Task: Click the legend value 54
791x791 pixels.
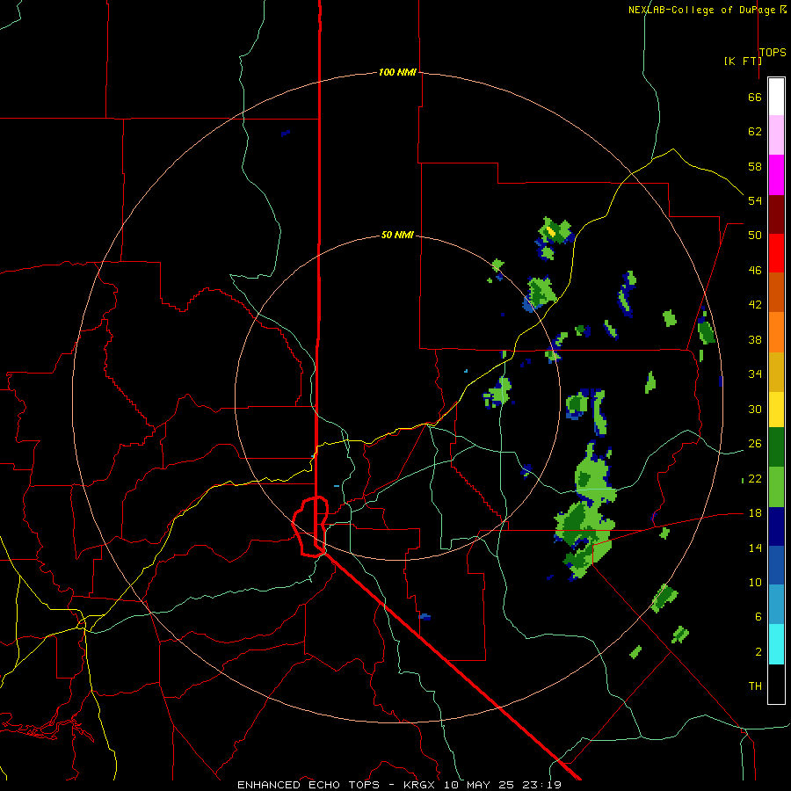Action: [755, 200]
